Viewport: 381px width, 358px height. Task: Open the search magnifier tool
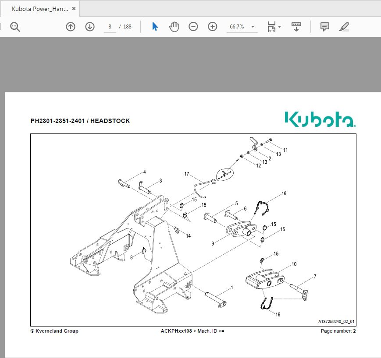tap(15, 27)
